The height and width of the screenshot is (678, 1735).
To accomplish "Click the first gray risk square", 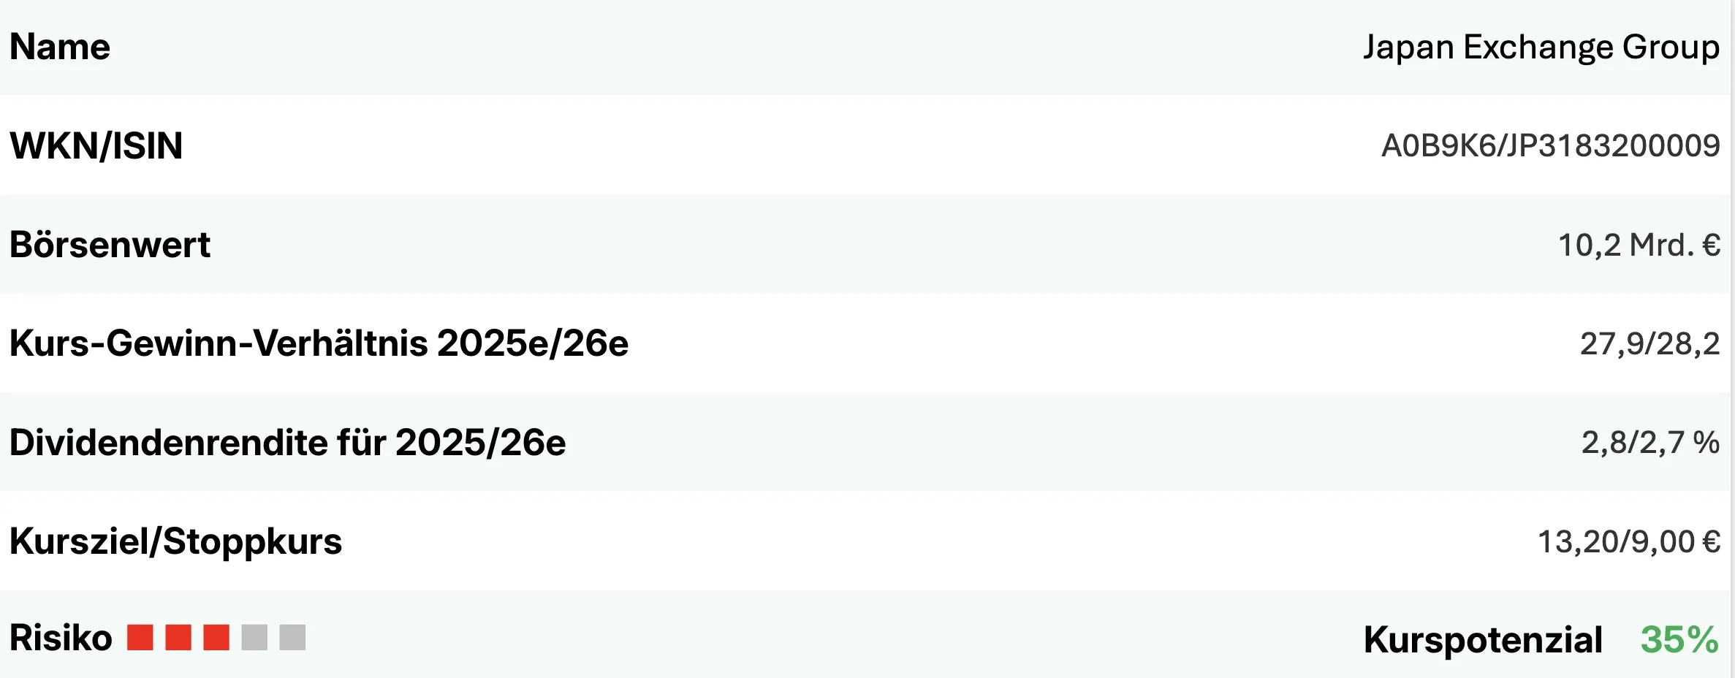I will point(254,637).
